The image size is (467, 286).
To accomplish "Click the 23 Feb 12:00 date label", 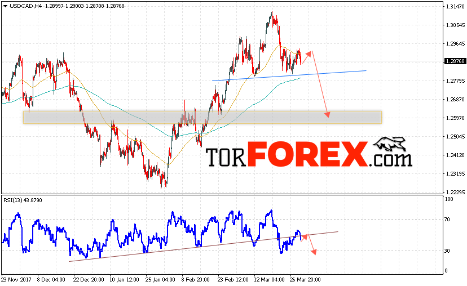I will click(x=233, y=280).
